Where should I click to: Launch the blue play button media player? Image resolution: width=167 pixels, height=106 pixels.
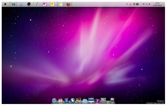[73, 101]
